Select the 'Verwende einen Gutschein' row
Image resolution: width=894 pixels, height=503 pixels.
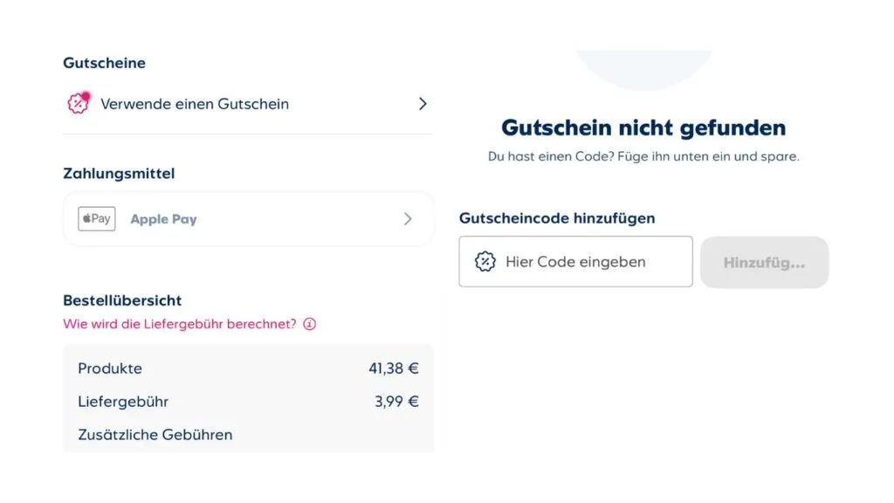point(196,104)
